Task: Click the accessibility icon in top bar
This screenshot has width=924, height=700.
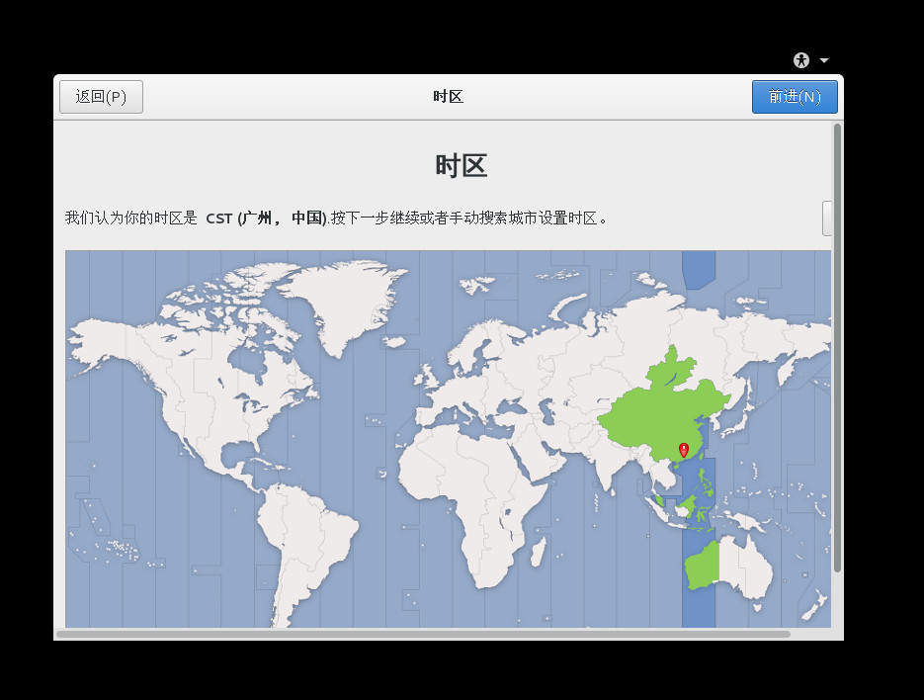Action: pyautogui.click(x=801, y=60)
